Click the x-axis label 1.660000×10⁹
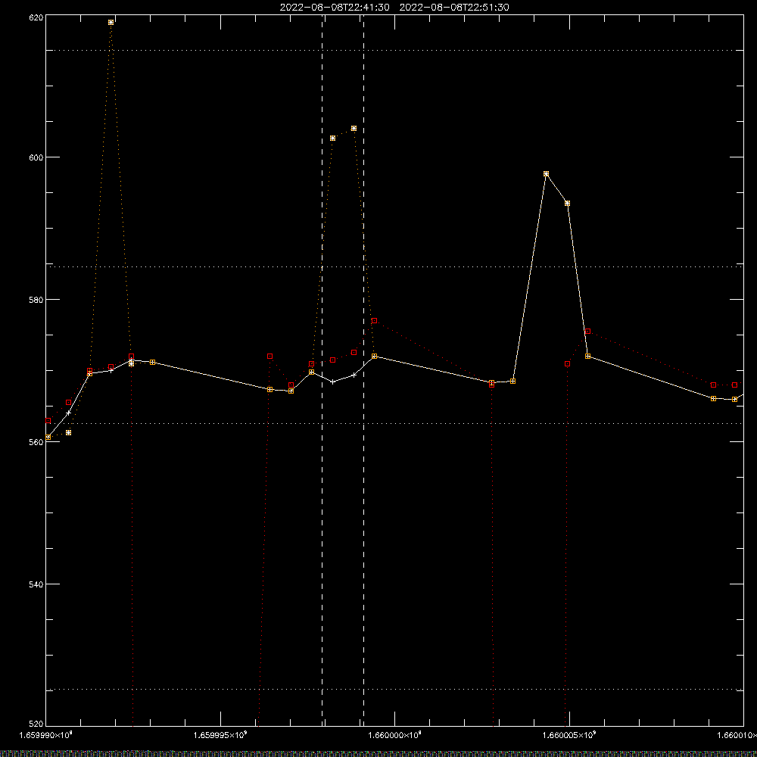 [x=395, y=735]
